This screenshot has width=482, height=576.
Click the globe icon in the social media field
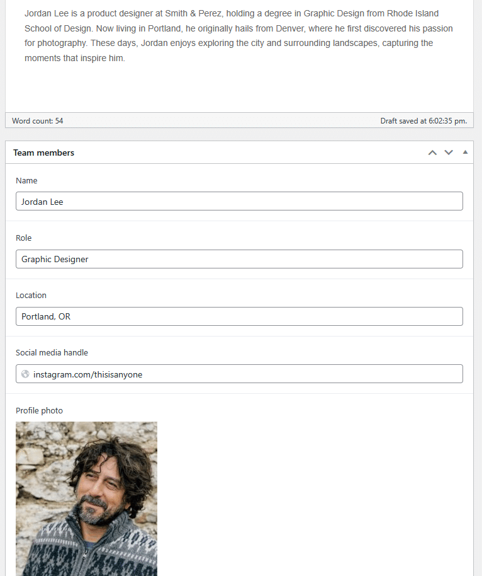(x=25, y=374)
